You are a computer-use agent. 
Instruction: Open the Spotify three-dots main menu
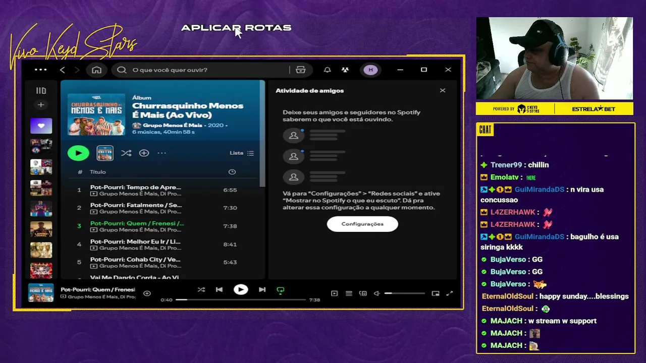click(x=40, y=70)
